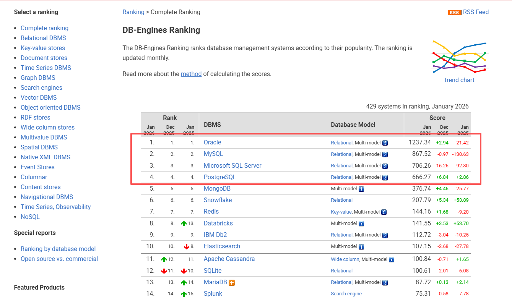
Task: Select Wide column stores ranking
Action: pos(47,127)
